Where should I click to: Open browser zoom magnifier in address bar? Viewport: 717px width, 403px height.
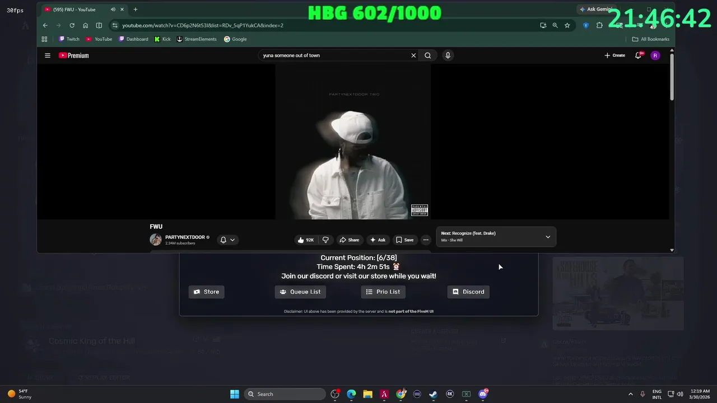click(555, 25)
